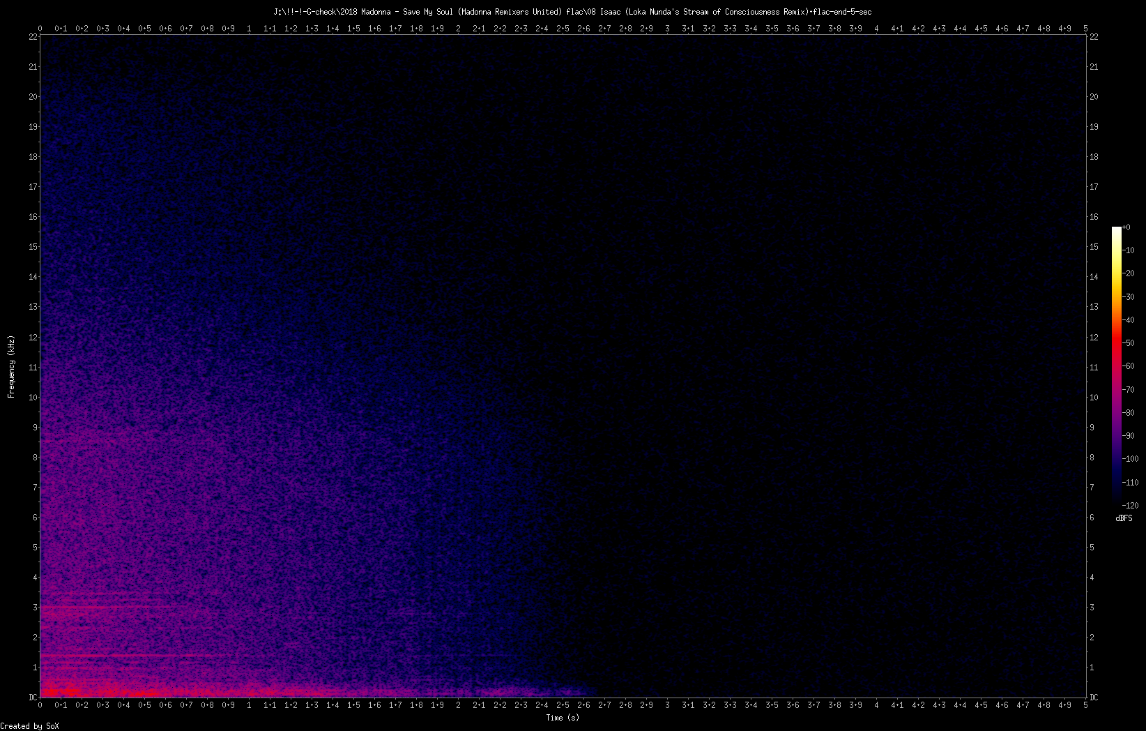This screenshot has height=731, width=1146.
Task: Select the "-40" value on the dBFS legend
Action: [1129, 320]
